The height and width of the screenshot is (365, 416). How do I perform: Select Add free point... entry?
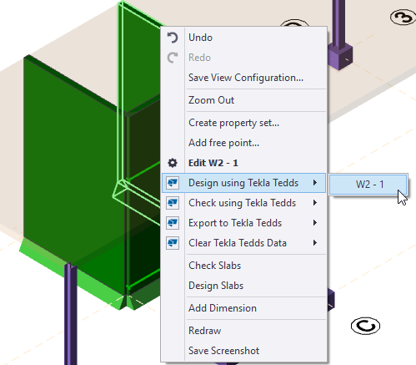pyautogui.click(x=243, y=143)
